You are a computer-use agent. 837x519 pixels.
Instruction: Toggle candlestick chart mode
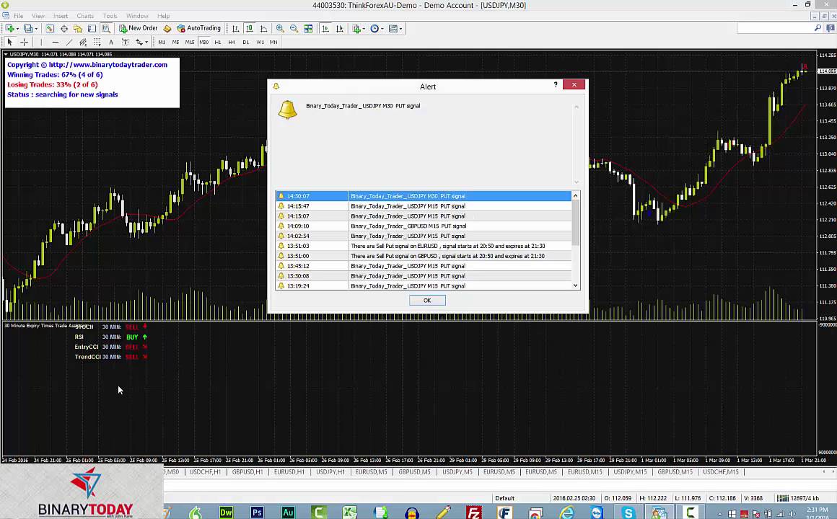point(249,28)
